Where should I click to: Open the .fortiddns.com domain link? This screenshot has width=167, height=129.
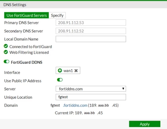[x=75, y=105]
